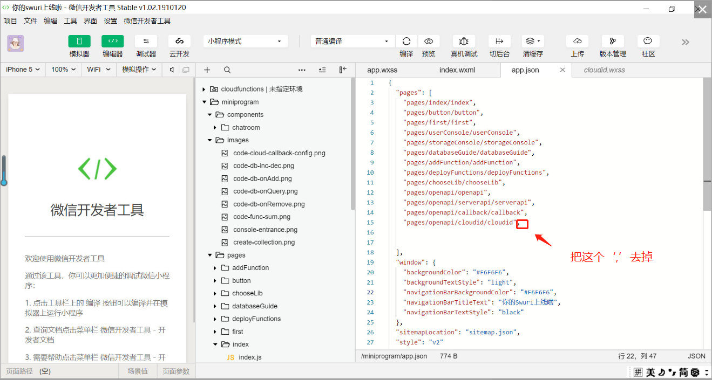Collapse the components folder
The image size is (712, 380).
[210, 115]
